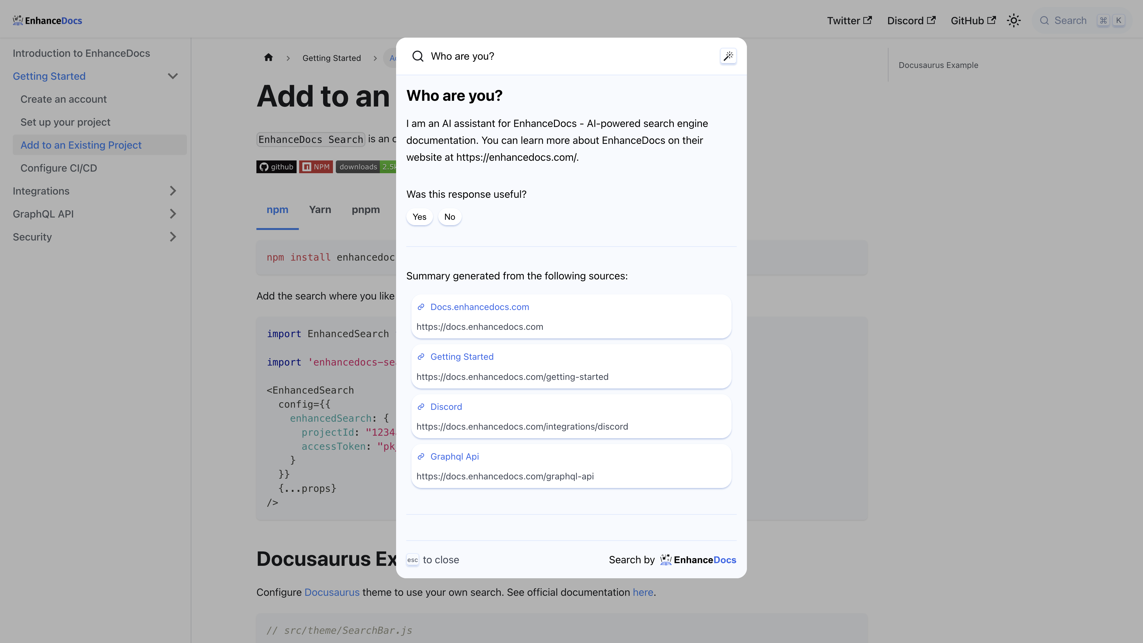Open the GraphQL API sidebar category
Screen dimensions: 1143x643
(43, 214)
